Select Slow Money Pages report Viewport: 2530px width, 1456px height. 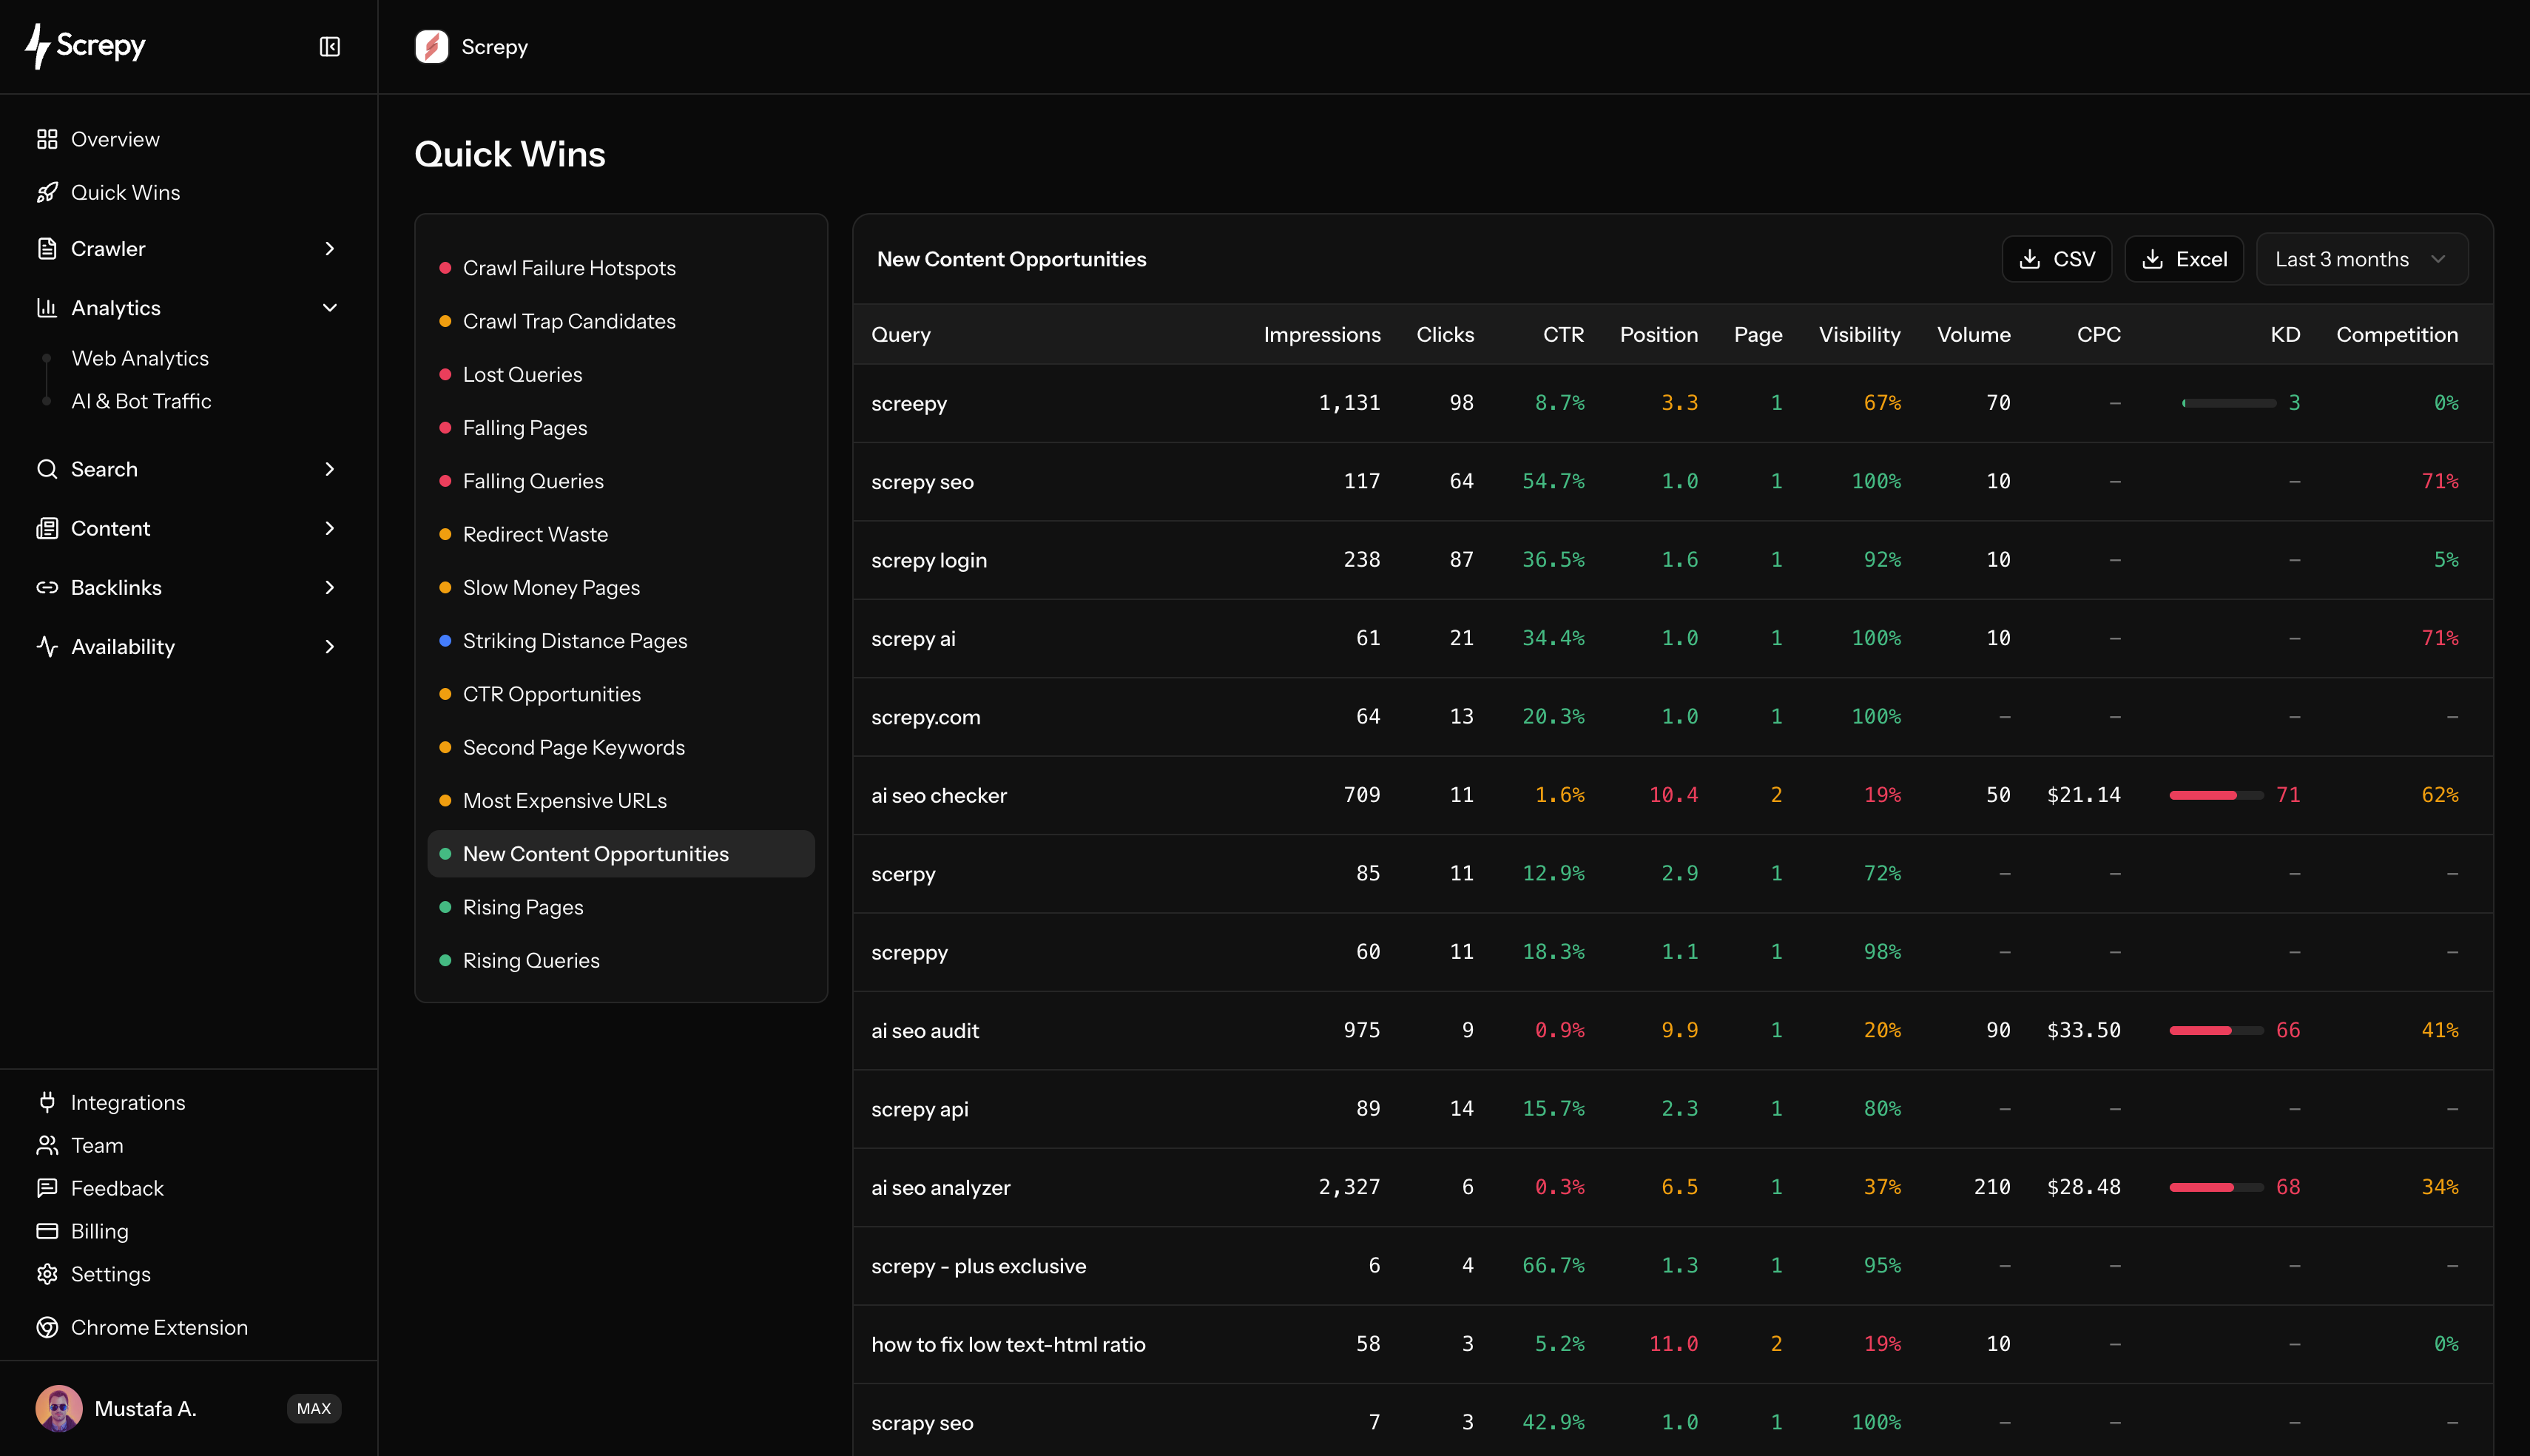pyautogui.click(x=621, y=587)
